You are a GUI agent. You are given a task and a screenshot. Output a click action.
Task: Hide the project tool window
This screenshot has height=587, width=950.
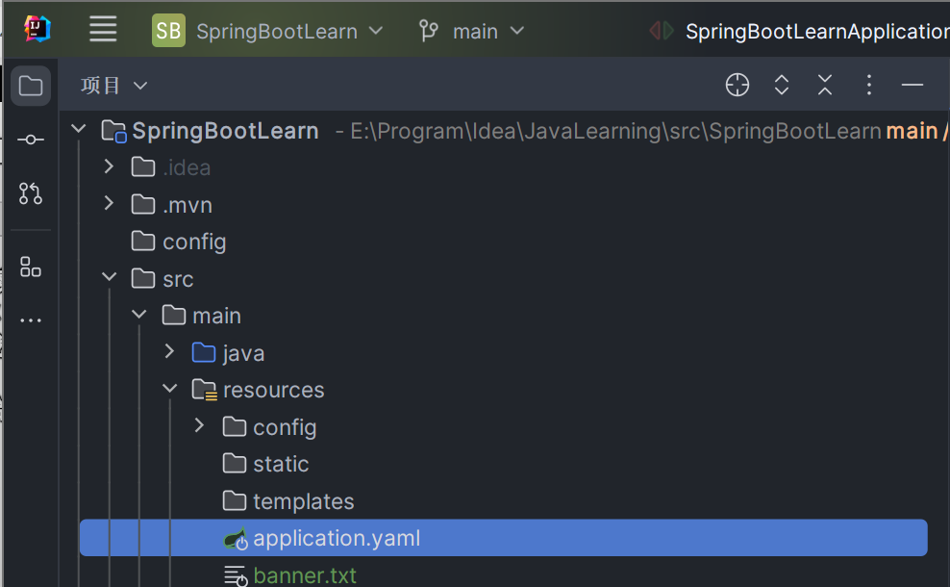(x=912, y=85)
